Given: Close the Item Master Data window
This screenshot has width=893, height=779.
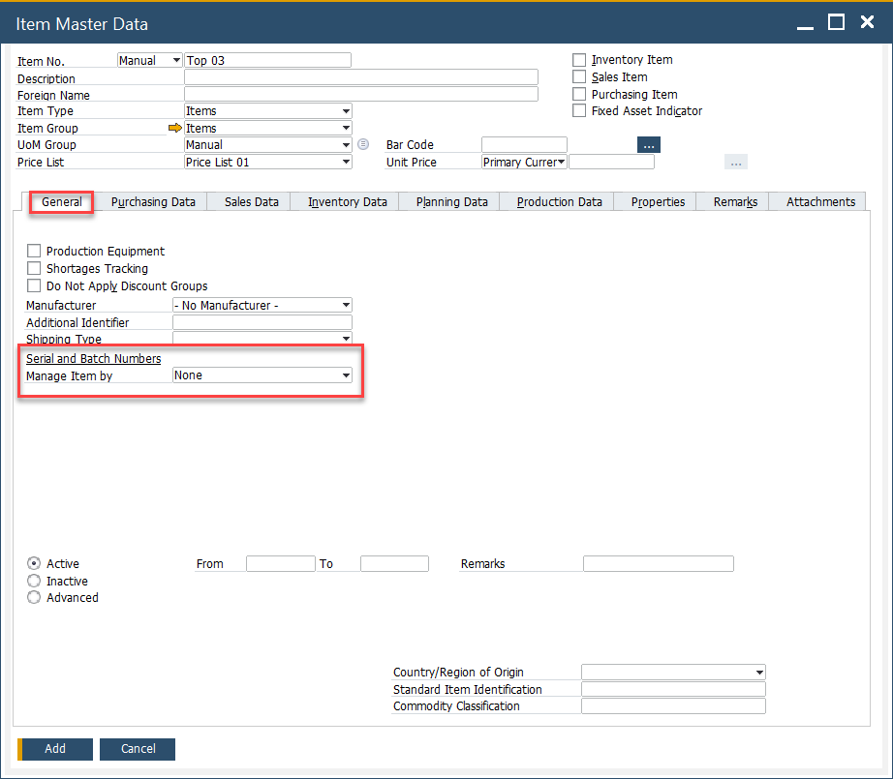Looking at the screenshot, I should point(867,22).
